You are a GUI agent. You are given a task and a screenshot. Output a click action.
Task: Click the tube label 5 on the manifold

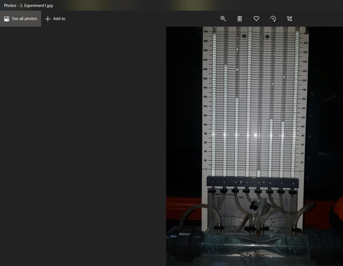[259, 183]
